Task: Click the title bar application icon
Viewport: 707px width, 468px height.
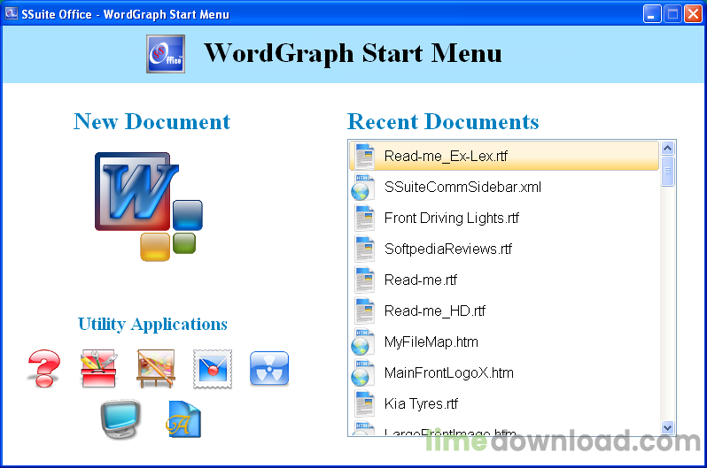Action: coord(12,14)
